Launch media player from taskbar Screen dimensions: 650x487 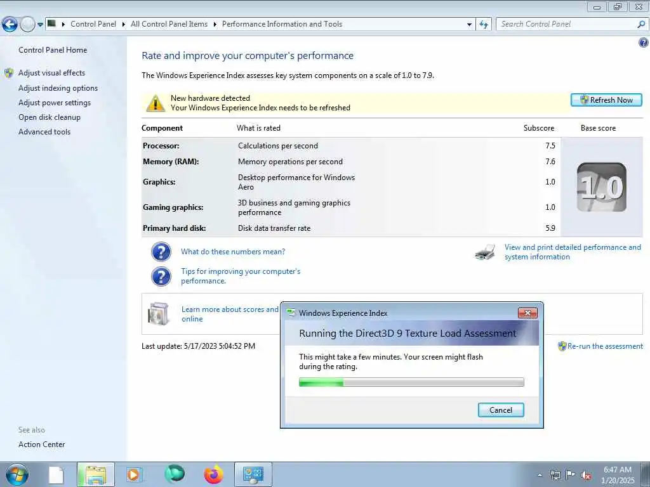(x=134, y=474)
